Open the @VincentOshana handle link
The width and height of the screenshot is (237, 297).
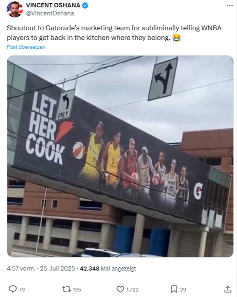pos(50,13)
